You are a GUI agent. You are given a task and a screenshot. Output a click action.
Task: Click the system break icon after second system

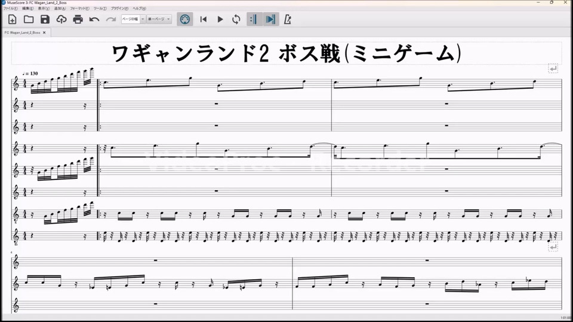[x=553, y=247]
